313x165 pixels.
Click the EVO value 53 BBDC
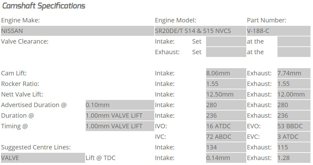[294, 126]
